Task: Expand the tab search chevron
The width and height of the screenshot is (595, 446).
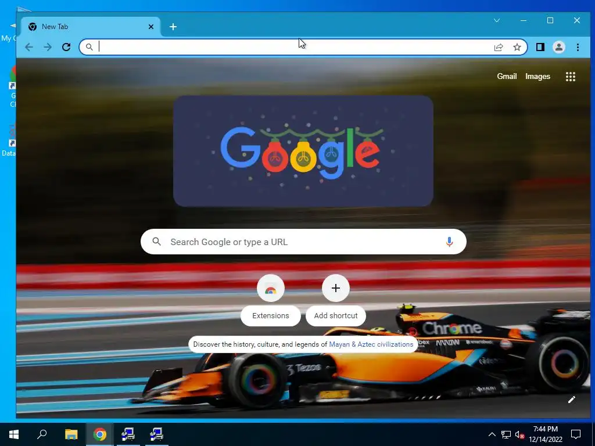Action: pos(497,20)
